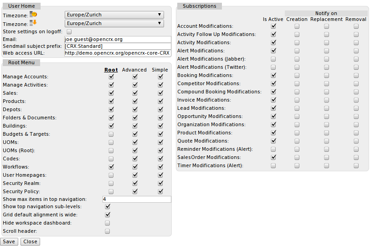
Task: Uncheck Manage Accounts in Root column
Action: pos(111,77)
